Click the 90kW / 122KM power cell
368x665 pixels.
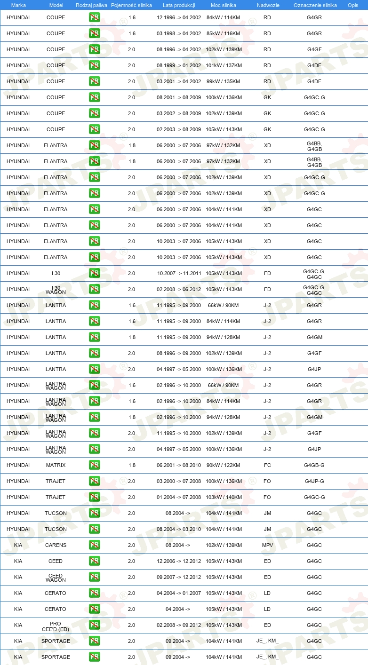224,465
